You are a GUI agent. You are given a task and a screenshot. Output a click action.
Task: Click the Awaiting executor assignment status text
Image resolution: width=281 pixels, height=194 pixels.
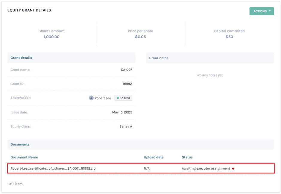click(206, 169)
